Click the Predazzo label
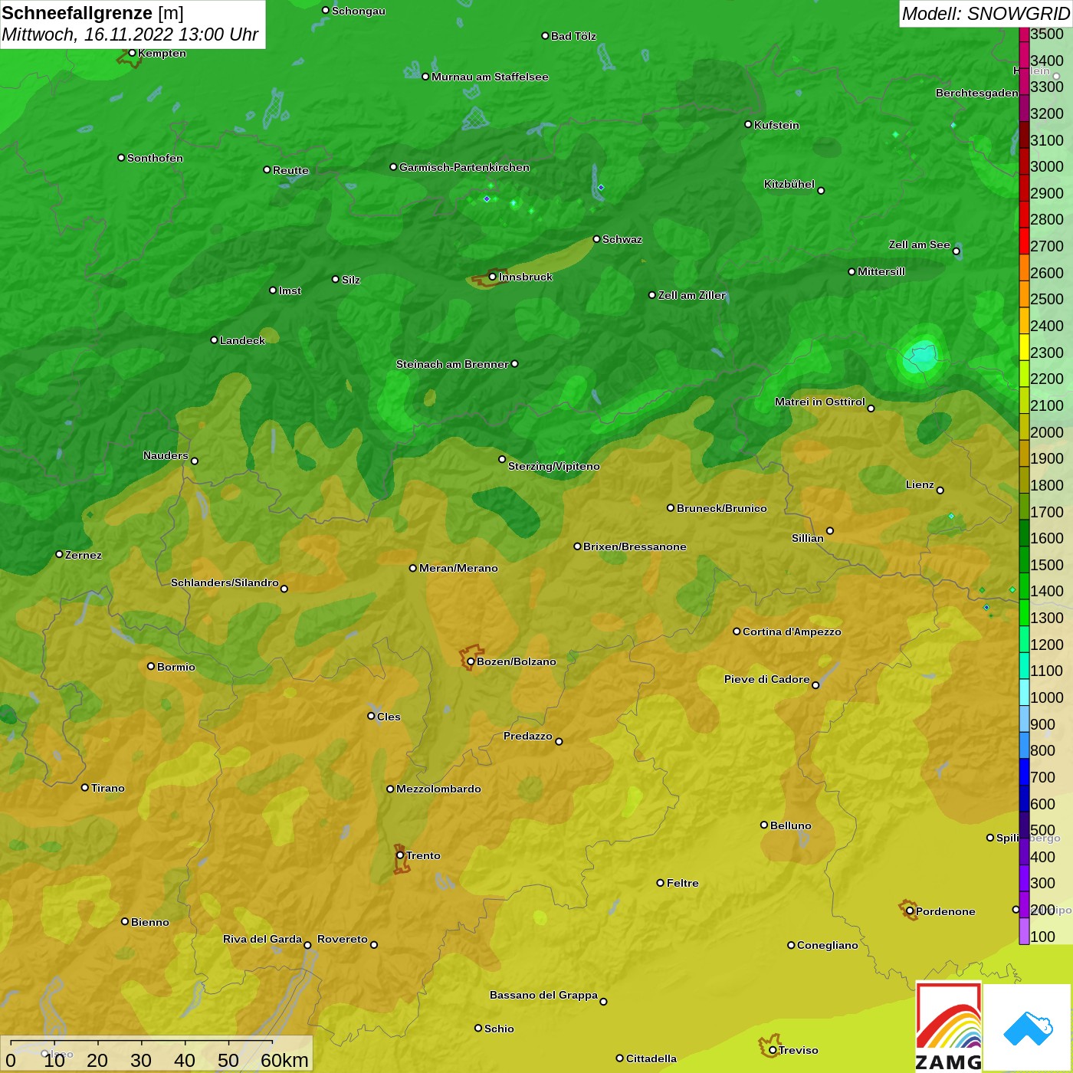This screenshot has height=1073, width=1073. 528,736
